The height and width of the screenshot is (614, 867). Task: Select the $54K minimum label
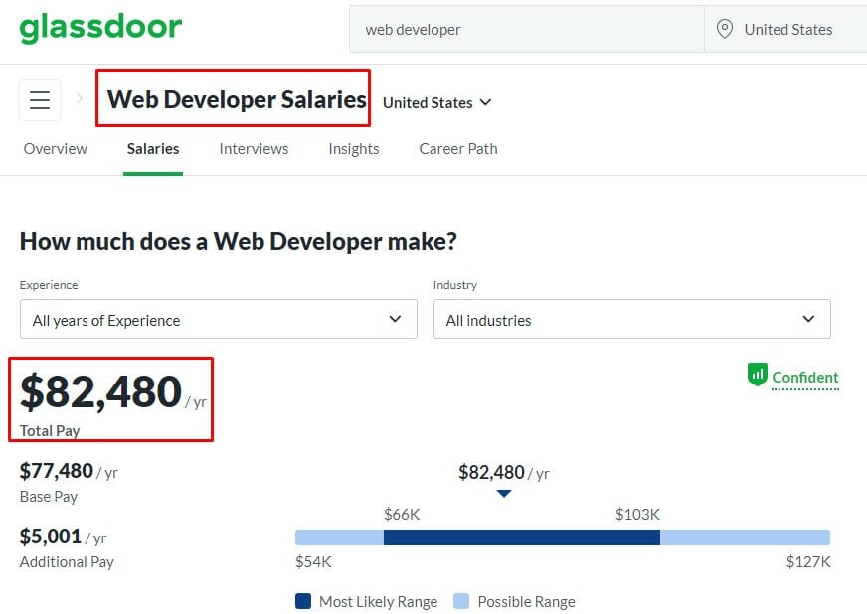point(313,562)
